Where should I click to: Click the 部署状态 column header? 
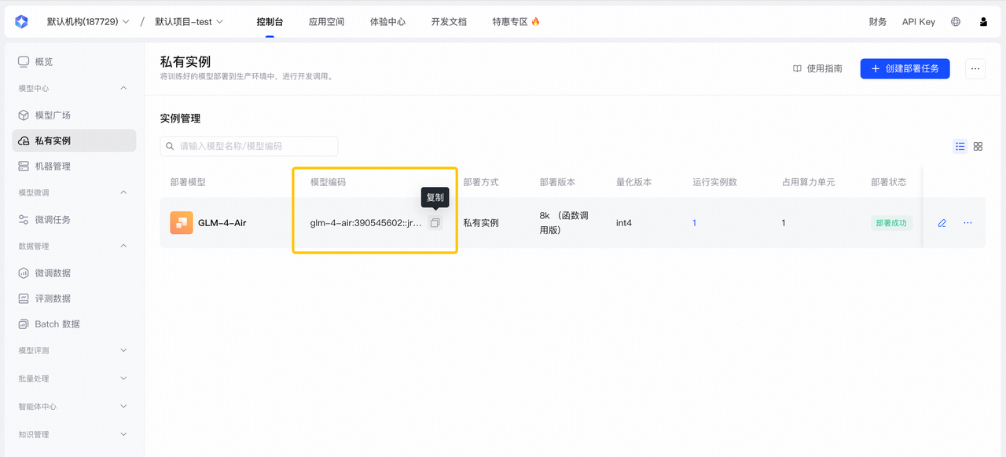tap(889, 182)
